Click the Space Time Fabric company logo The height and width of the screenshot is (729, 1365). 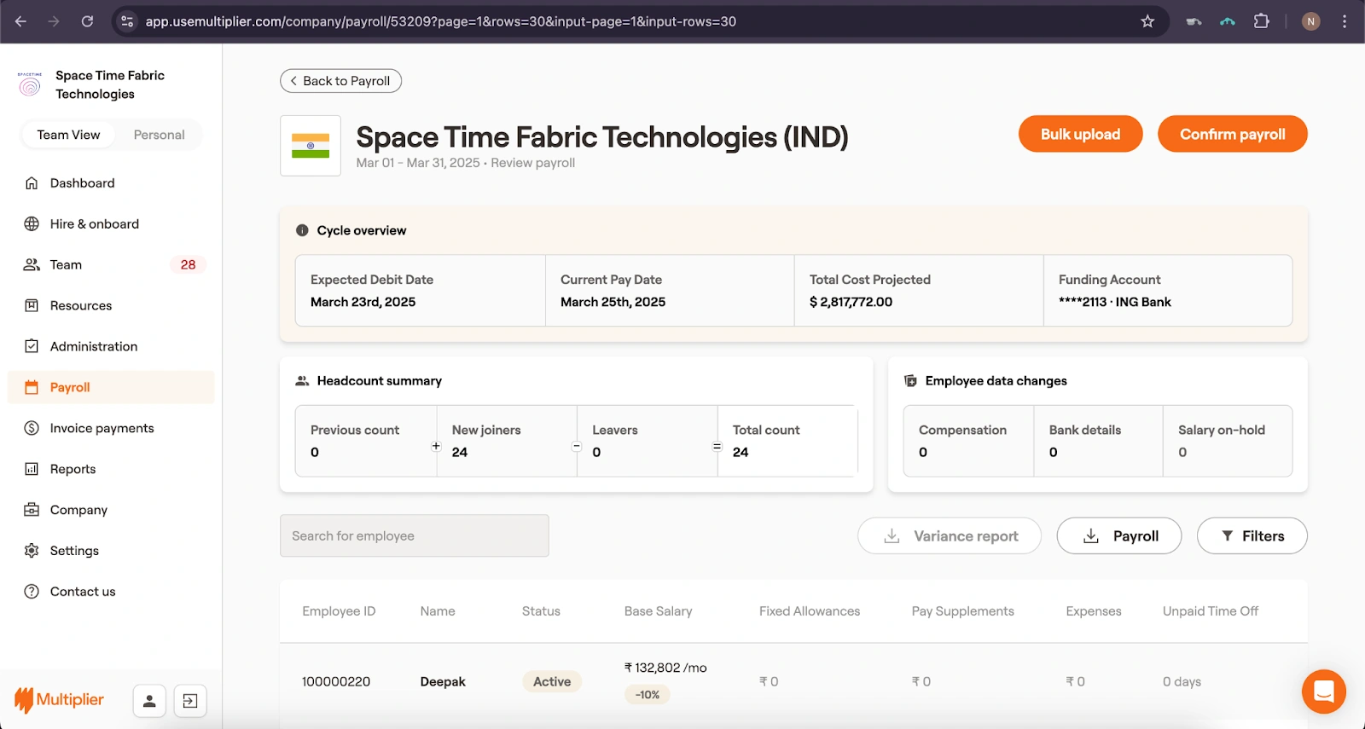30,84
